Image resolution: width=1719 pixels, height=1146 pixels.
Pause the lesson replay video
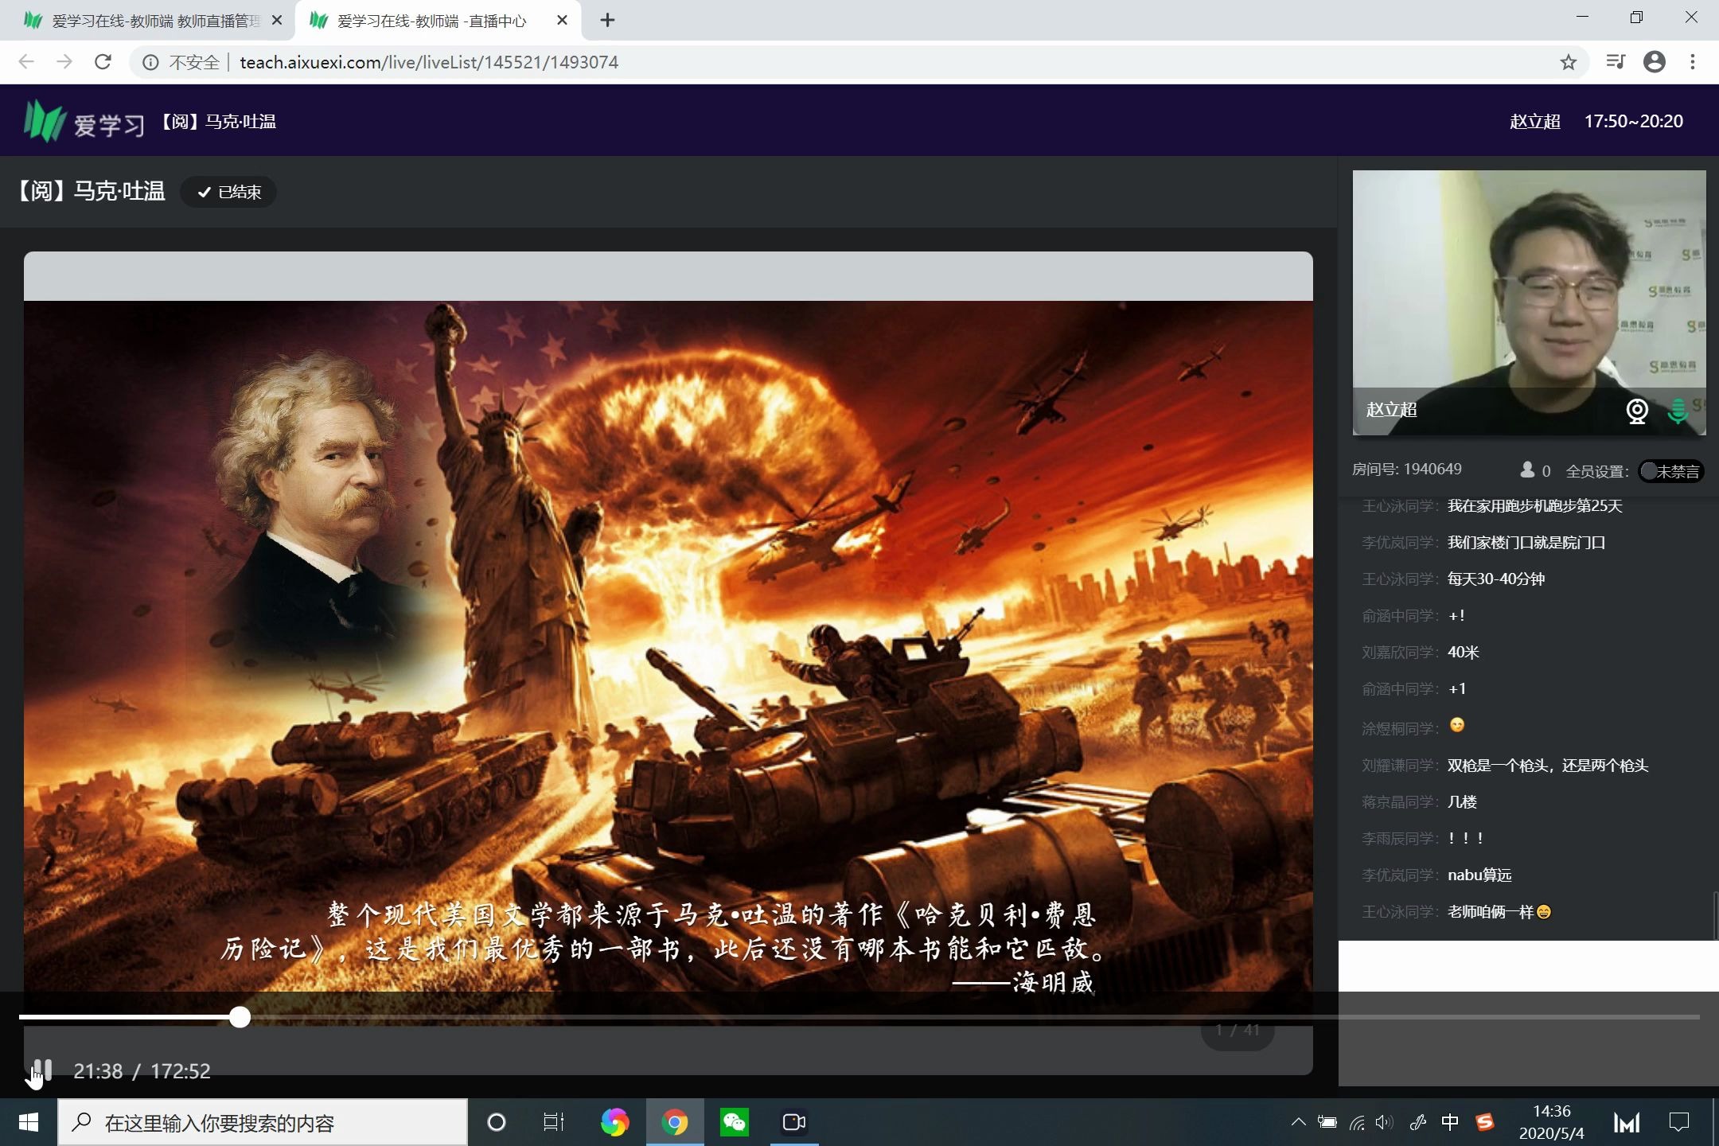[x=42, y=1070]
